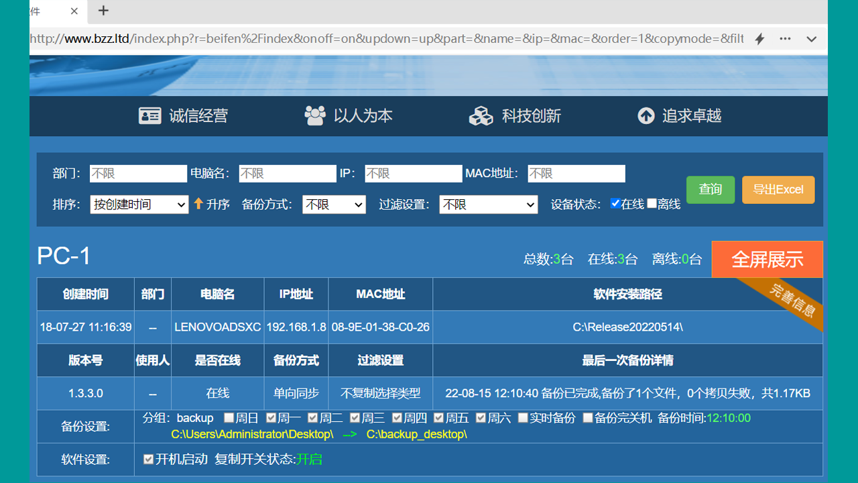Open the 备份方式 filter dropdown

(334, 204)
